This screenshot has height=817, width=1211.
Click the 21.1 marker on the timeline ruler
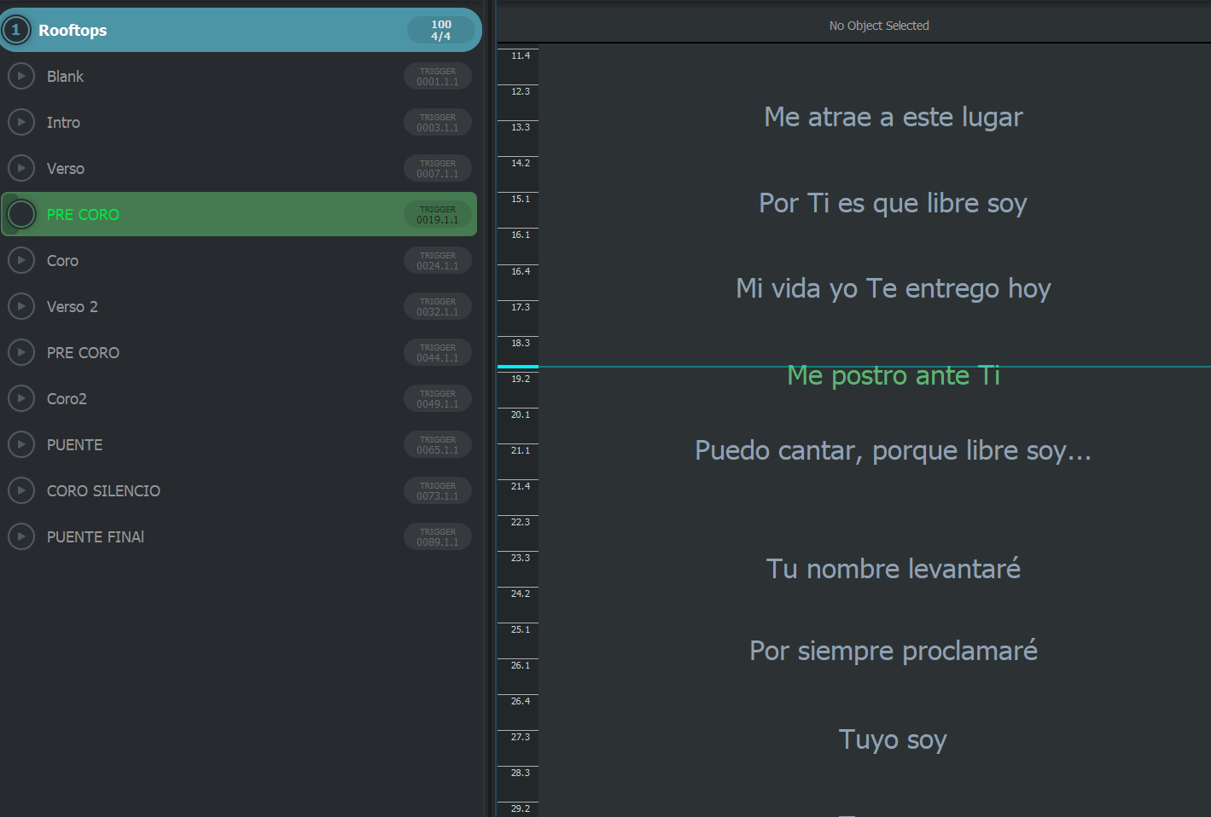[x=520, y=450]
